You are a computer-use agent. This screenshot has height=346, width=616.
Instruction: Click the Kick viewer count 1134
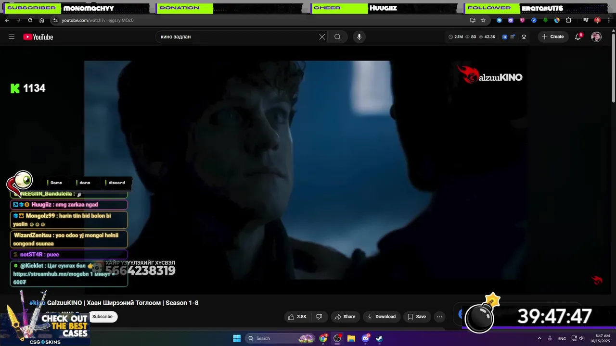[28, 88]
